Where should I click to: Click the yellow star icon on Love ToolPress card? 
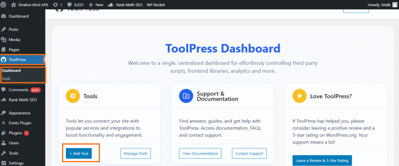[300, 96]
